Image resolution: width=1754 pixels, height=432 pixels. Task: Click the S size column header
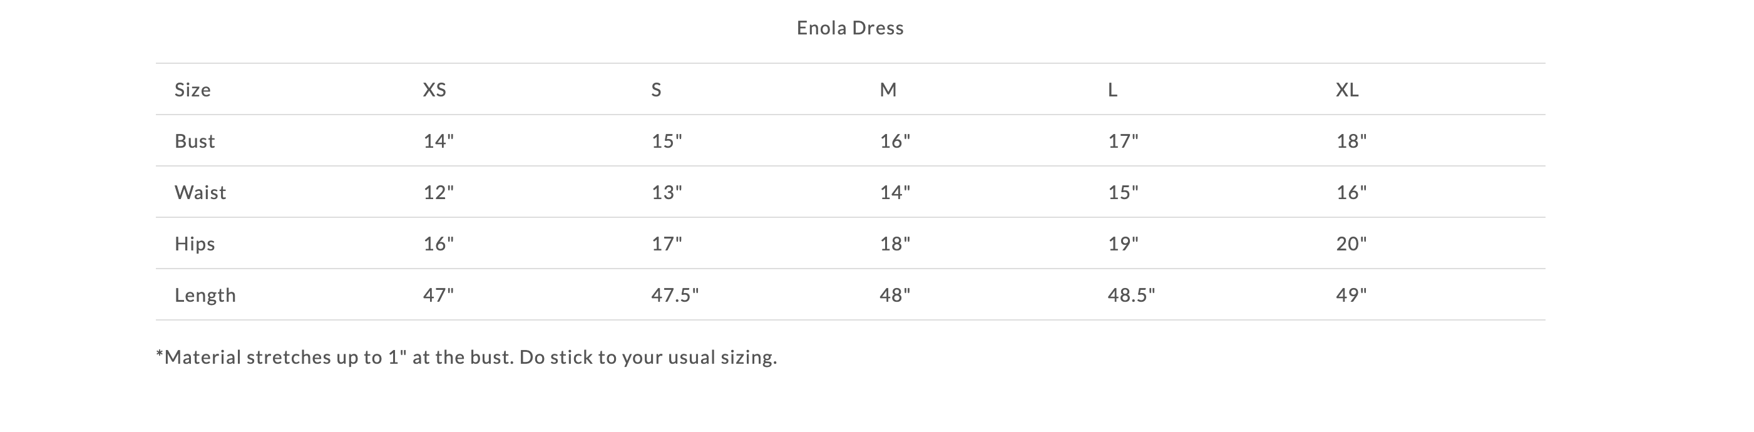coord(657,90)
